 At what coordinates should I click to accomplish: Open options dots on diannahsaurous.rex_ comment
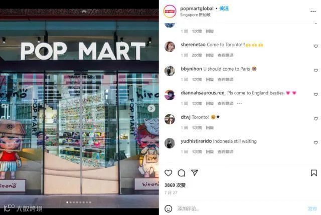239,103
